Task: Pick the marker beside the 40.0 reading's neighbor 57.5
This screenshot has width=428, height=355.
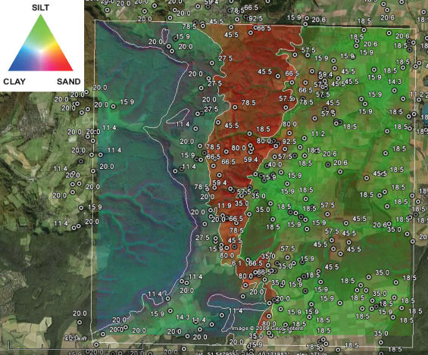Action: 274,157
